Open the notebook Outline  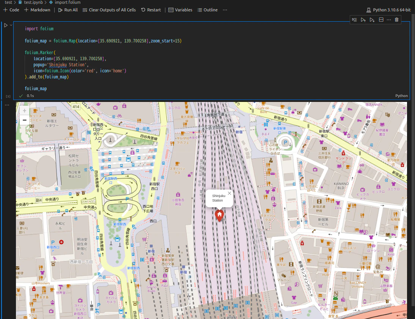(x=207, y=10)
